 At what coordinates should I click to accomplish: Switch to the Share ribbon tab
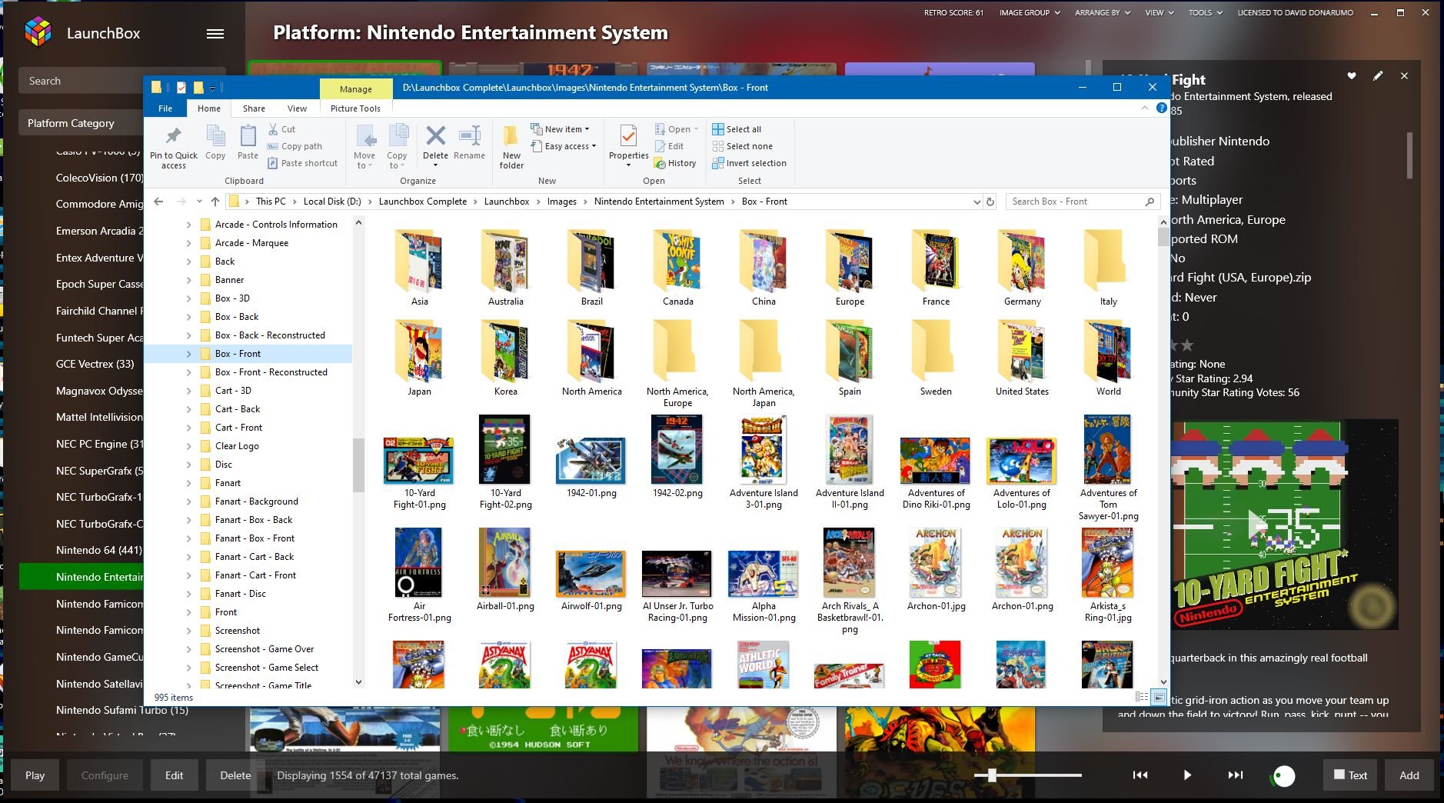pyautogui.click(x=254, y=108)
